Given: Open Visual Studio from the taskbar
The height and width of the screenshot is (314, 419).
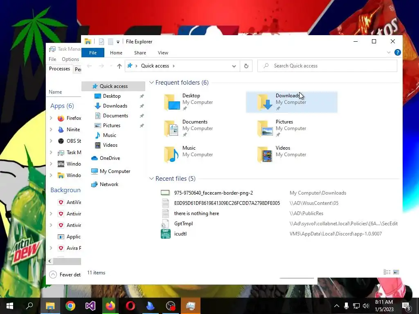Looking at the screenshot, I should [x=90, y=306].
